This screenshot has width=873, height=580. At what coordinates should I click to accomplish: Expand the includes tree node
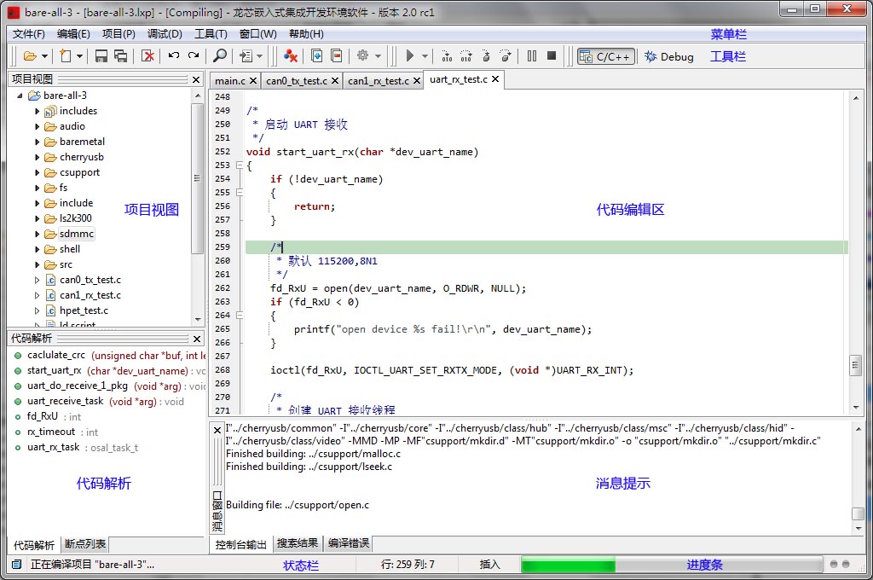(x=37, y=112)
